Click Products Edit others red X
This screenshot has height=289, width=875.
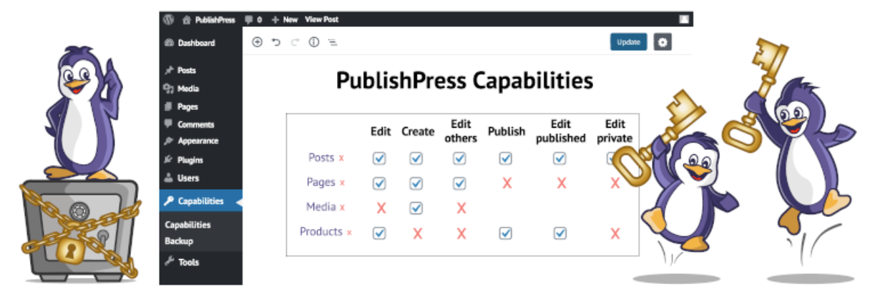pos(461,233)
